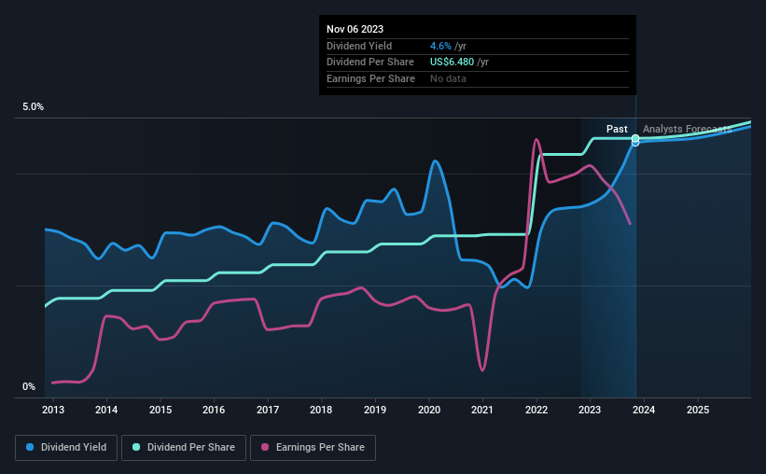Toggle the Earnings Per Share legend button

pyautogui.click(x=313, y=448)
